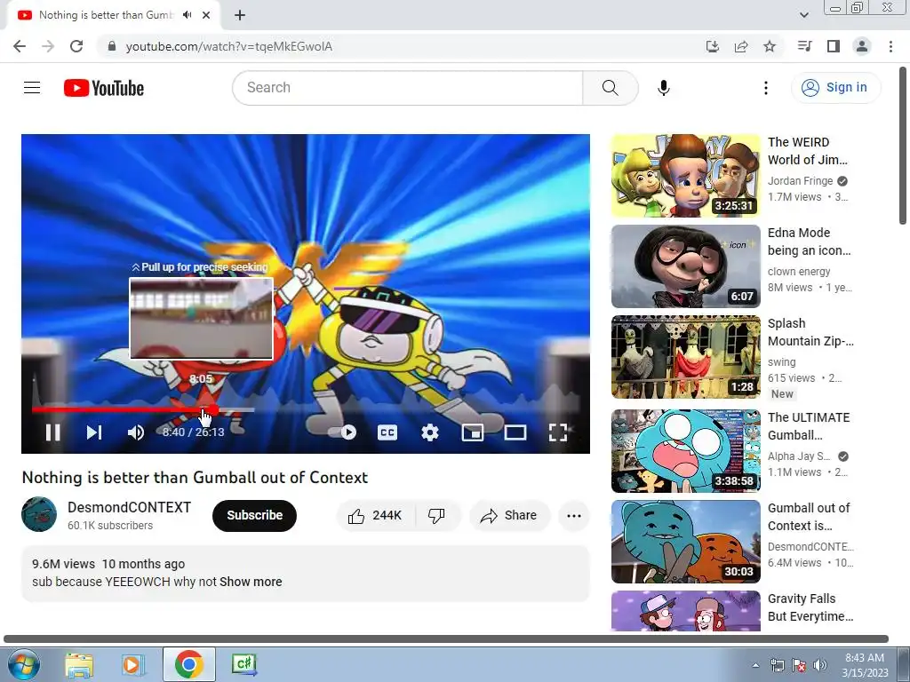Toggle the autoplay switch
The image size is (910, 682).
point(343,432)
